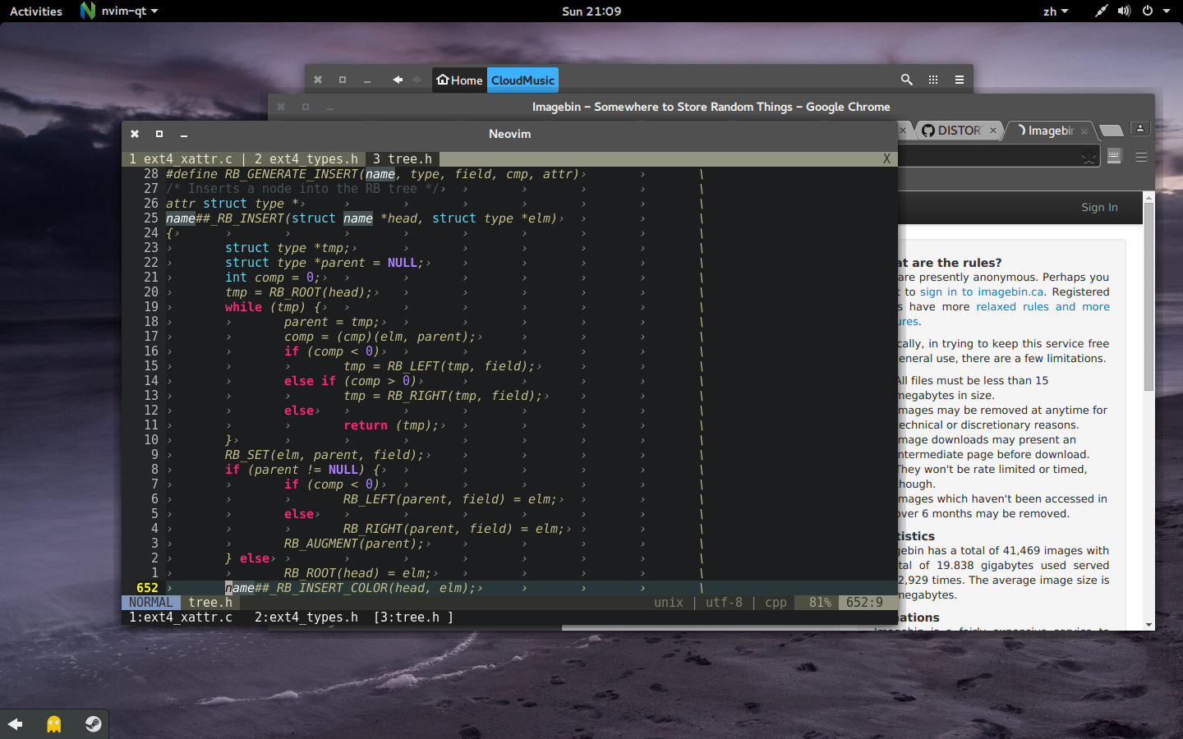The image size is (1183, 739).
Task: Click the 'unix' file format entry
Action: (x=669, y=603)
